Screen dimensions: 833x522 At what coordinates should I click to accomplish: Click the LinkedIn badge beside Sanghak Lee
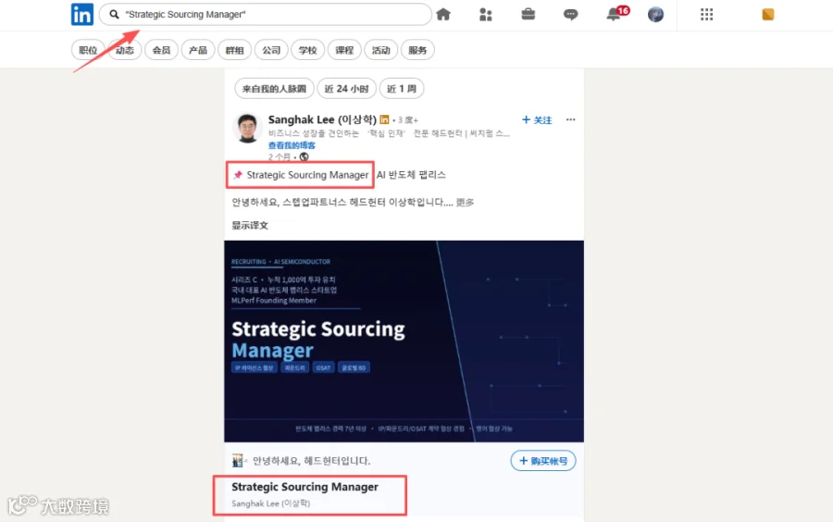pyautogui.click(x=385, y=119)
